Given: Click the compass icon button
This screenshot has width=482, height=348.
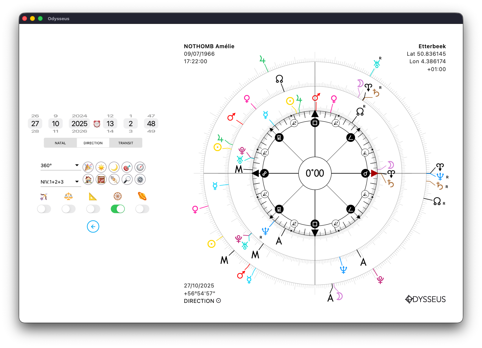Looking at the screenshot, I should coord(140,167).
